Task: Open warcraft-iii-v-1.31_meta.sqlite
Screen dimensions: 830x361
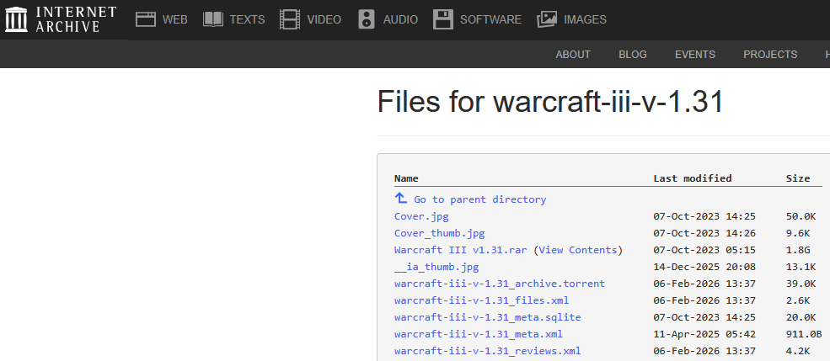Action: [x=488, y=317]
